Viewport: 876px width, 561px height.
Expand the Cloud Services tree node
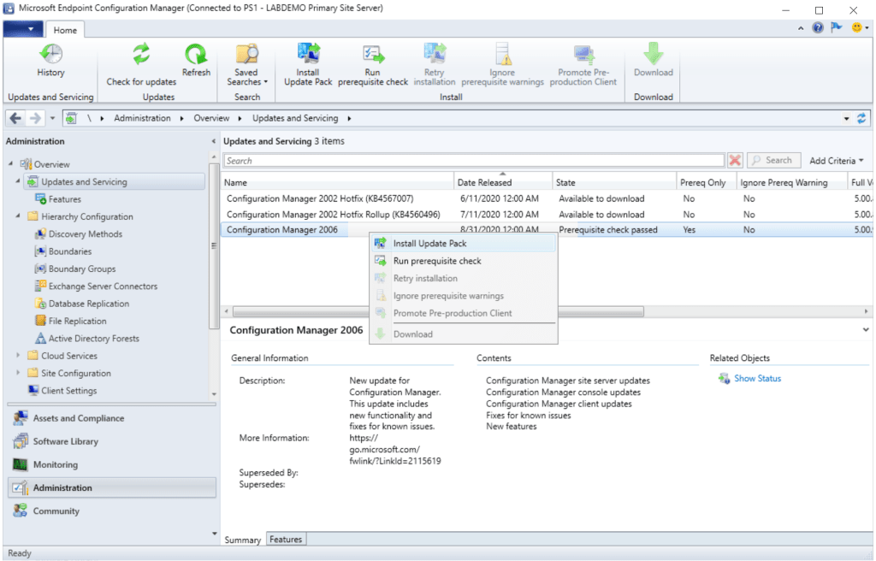(19, 356)
